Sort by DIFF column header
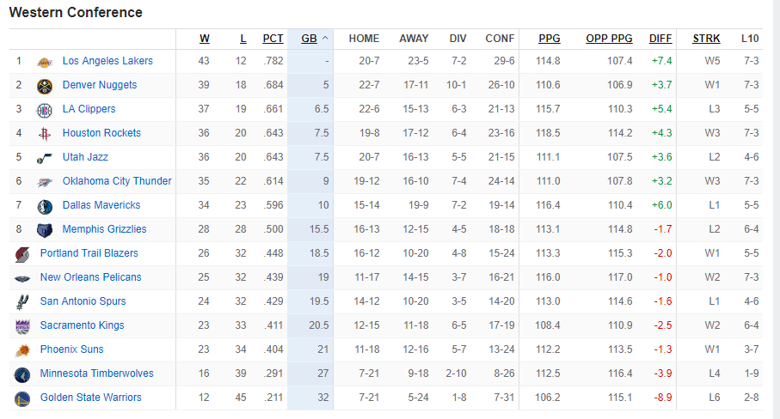 (660, 39)
